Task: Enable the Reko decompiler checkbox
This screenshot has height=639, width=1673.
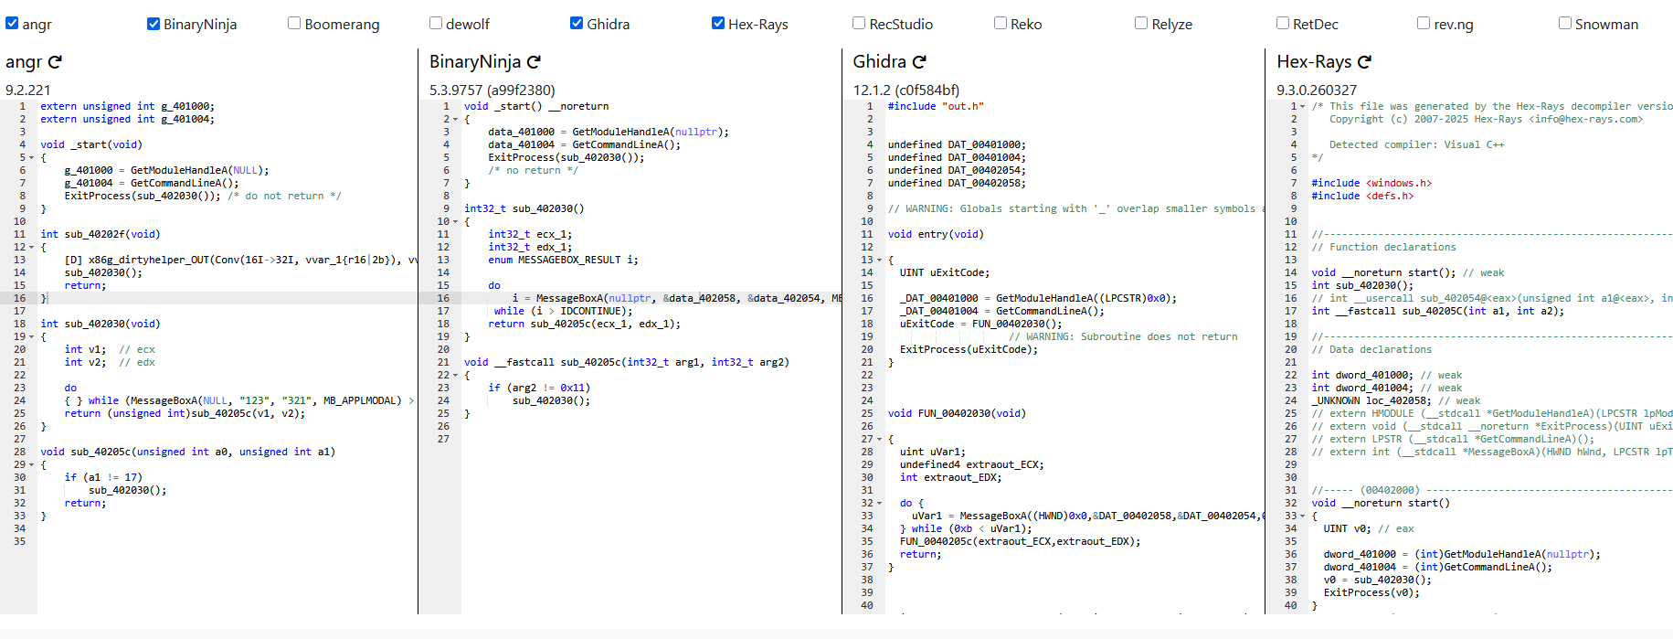Action: (1001, 23)
